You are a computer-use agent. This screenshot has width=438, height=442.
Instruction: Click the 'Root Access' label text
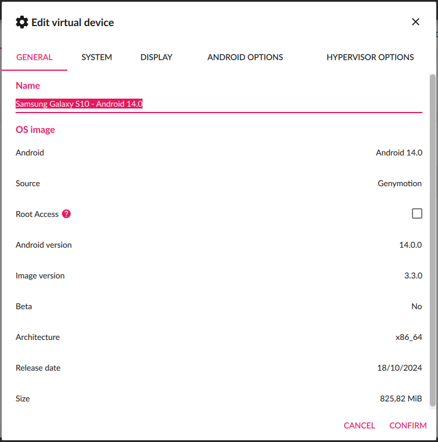tap(37, 214)
